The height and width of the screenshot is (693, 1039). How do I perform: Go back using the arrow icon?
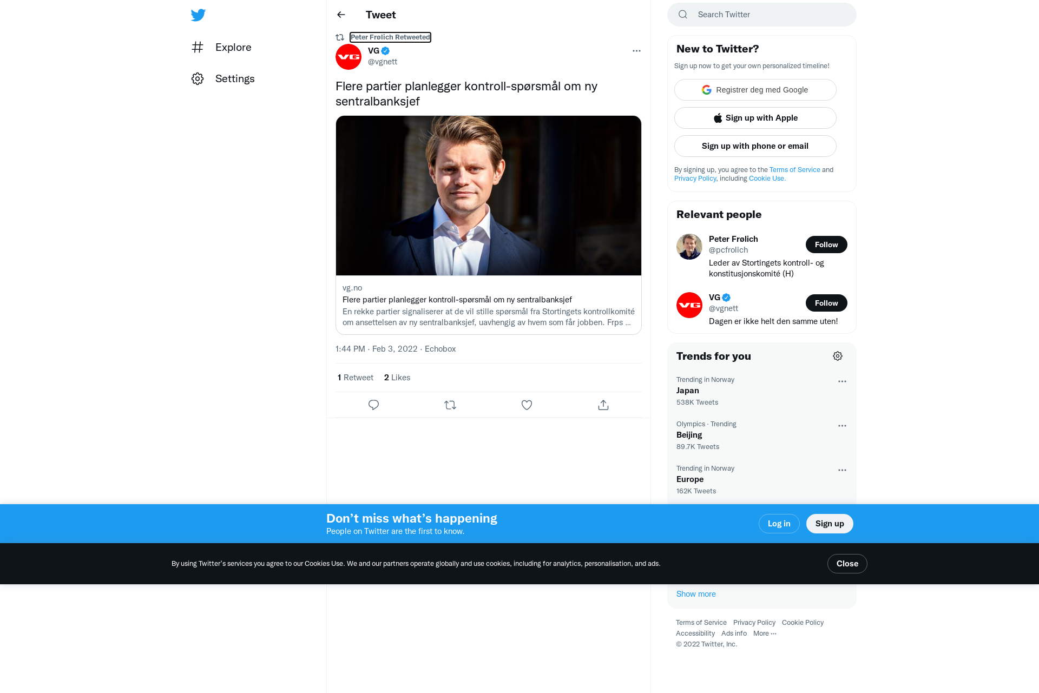(341, 15)
